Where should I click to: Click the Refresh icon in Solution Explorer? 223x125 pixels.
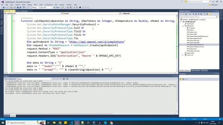196,14
